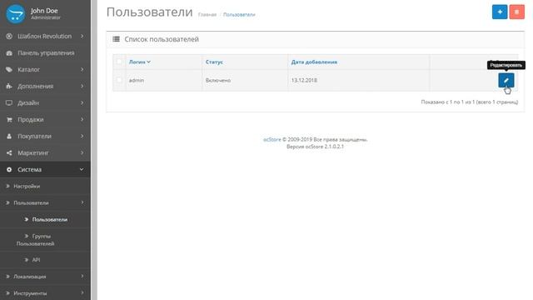Expand the Локализация submenu chevron
This screenshot has height=300, width=533.
(82, 276)
